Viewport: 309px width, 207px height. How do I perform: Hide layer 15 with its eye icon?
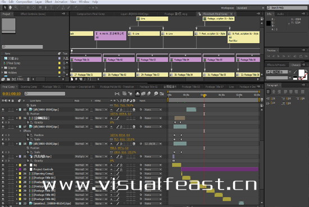point(3,109)
